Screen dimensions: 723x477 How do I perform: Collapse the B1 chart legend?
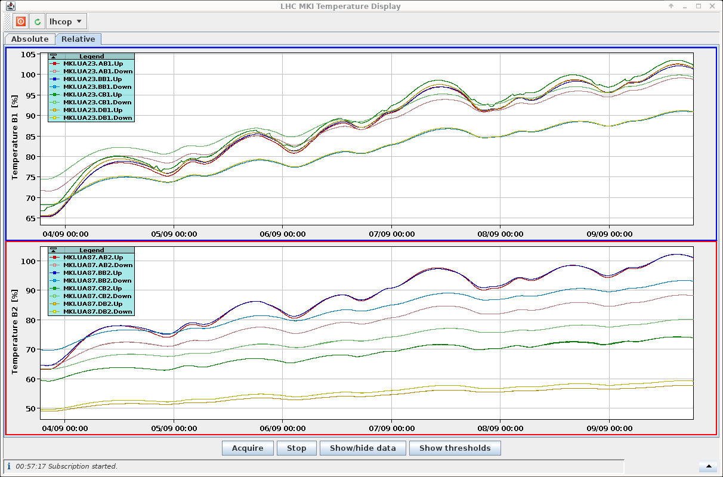click(53, 56)
